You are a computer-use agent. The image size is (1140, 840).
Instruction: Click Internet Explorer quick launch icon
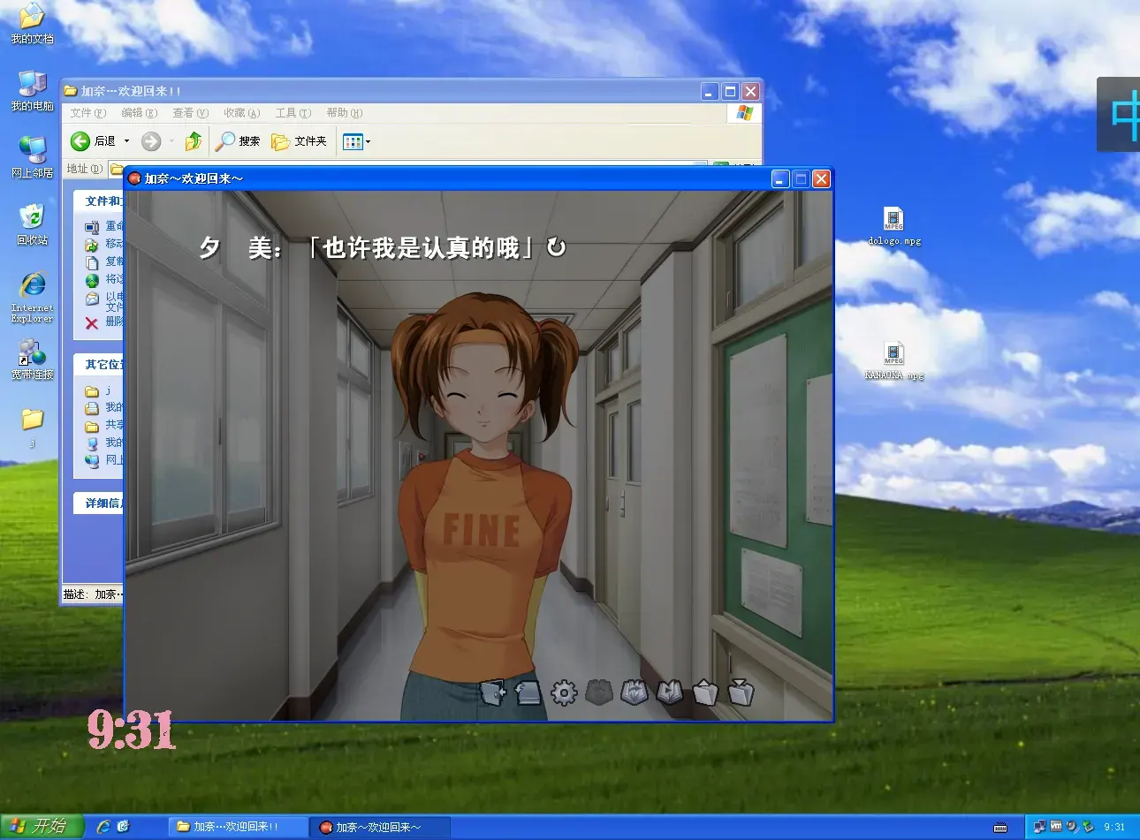103,827
